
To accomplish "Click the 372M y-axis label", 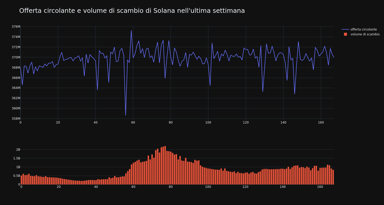I will tap(16, 47).
